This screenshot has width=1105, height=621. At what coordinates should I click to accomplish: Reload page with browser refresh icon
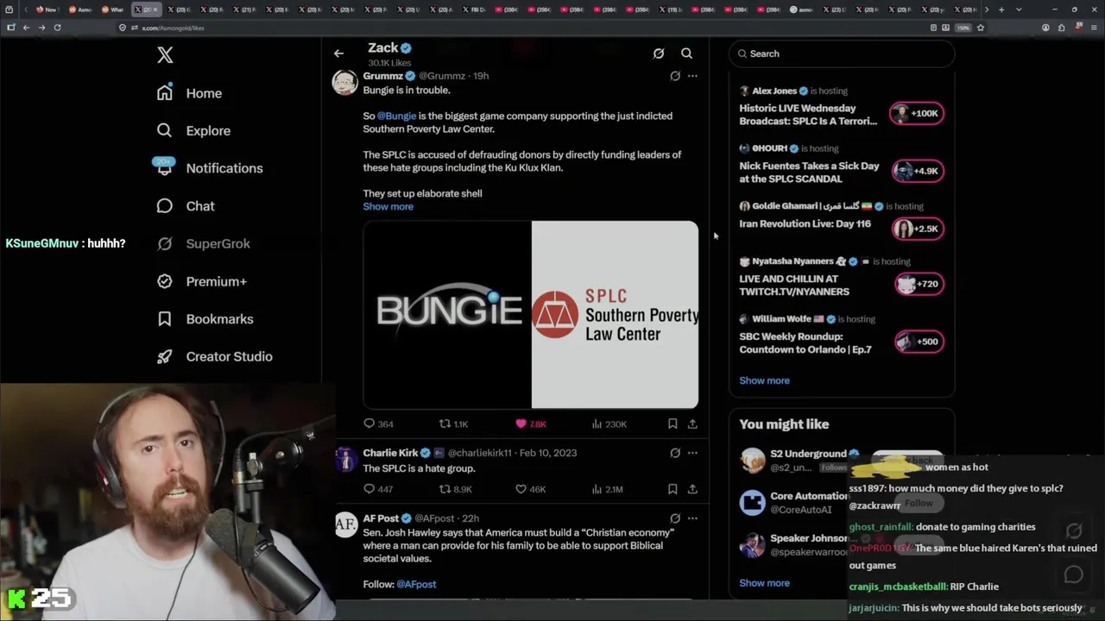[x=57, y=28]
